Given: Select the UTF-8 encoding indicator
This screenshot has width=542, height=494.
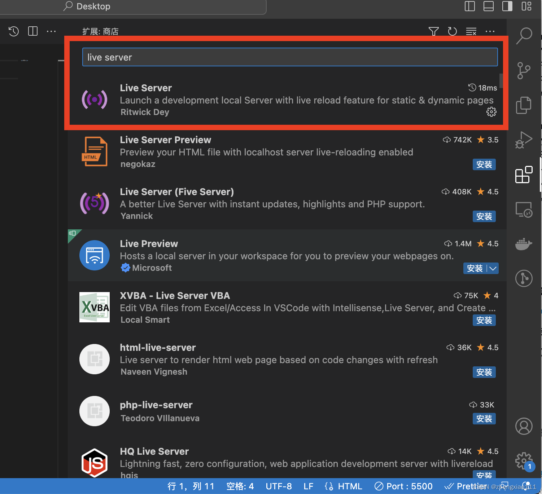Looking at the screenshot, I should (x=279, y=486).
